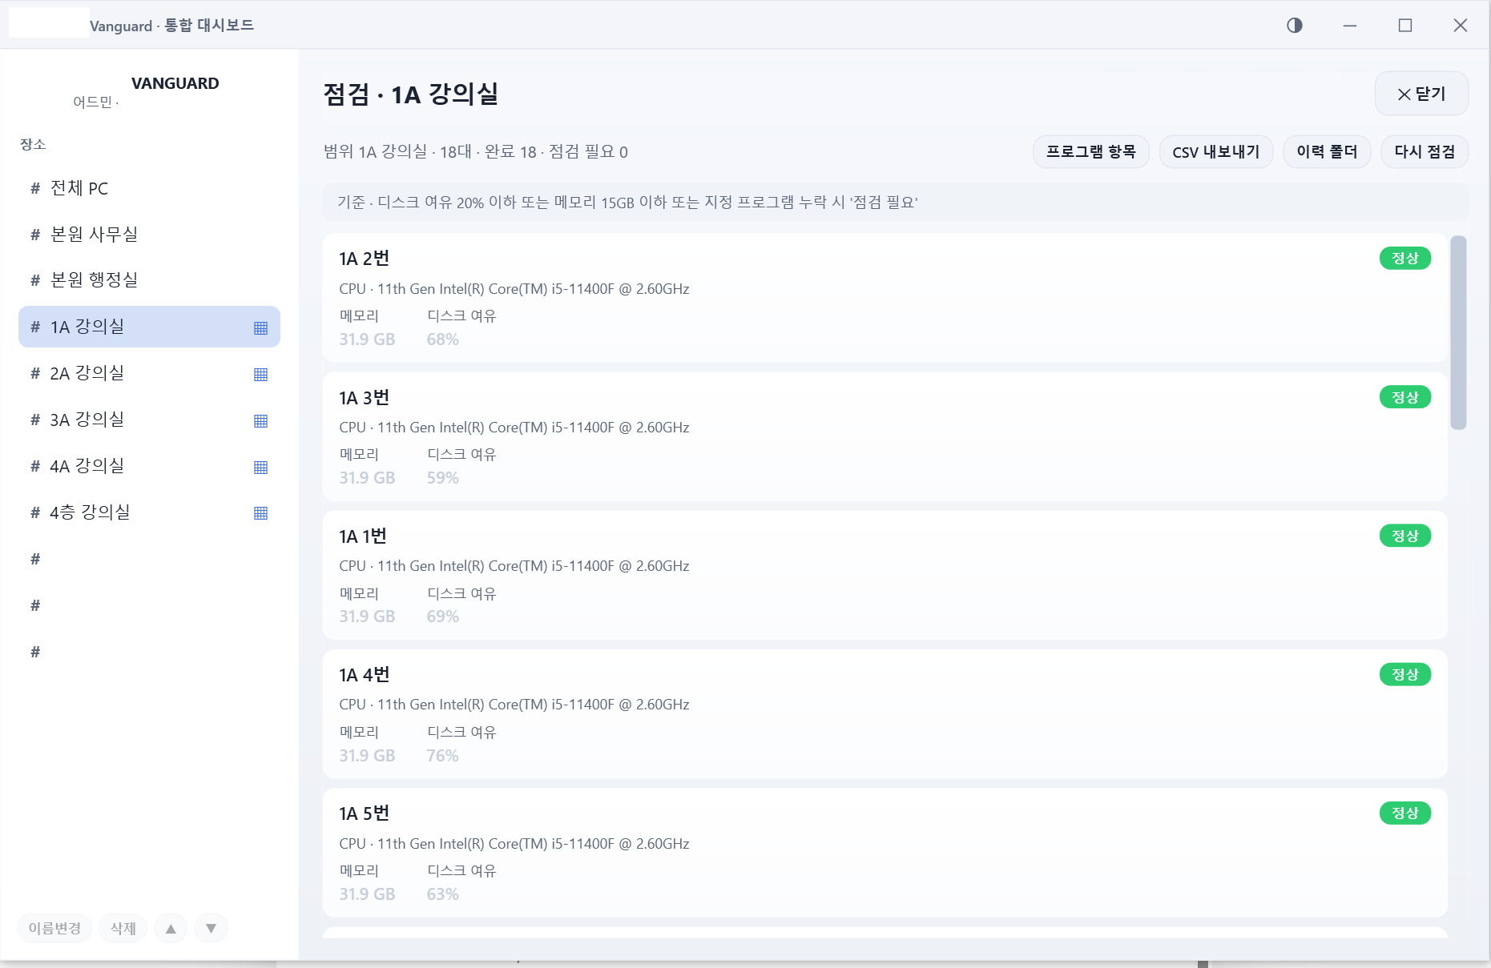Click the CPU line of 1A 4번
The width and height of the screenshot is (1491, 968).
[514, 705]
